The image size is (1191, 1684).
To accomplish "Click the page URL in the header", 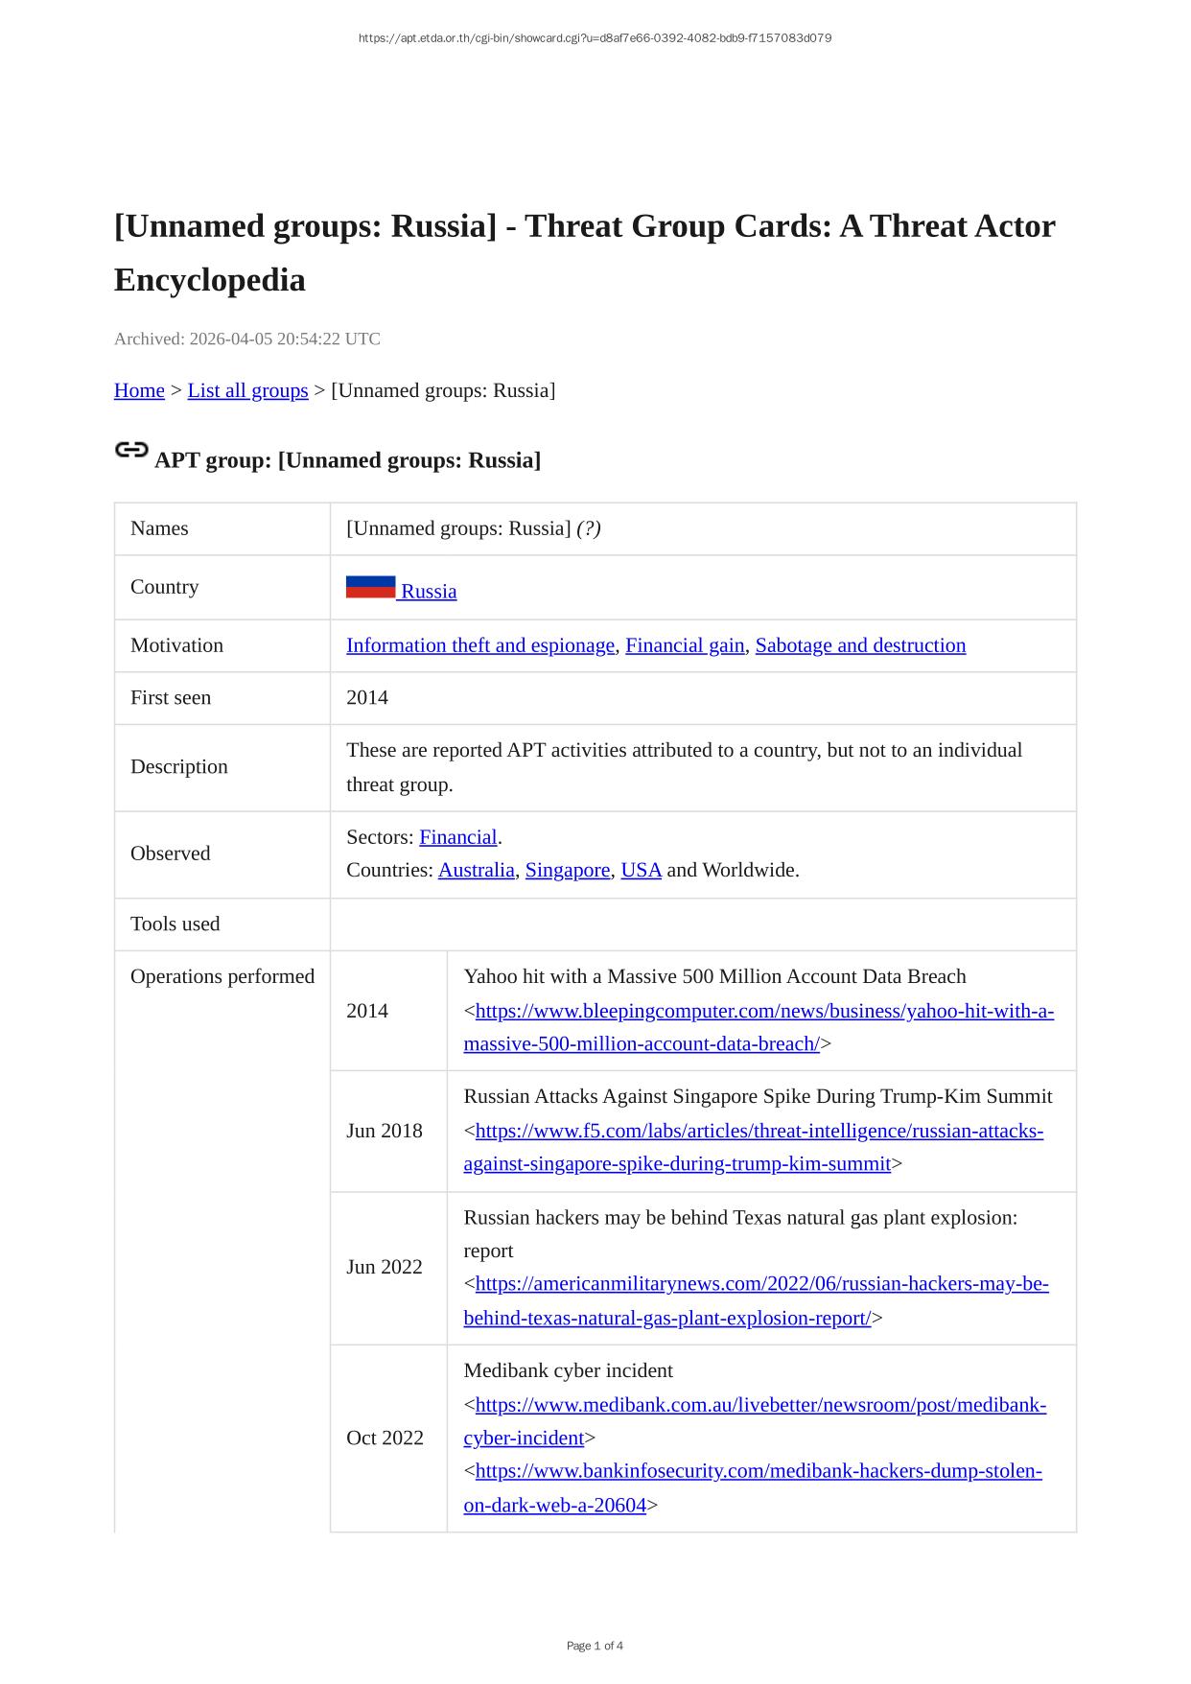I will point(595,38).
